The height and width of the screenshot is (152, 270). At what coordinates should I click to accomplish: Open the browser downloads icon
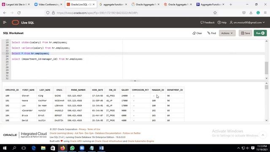(251, 13)
